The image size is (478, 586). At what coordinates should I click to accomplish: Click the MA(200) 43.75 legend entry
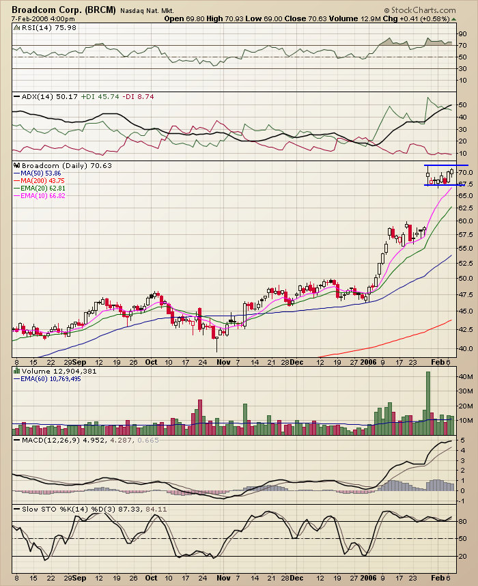click(x=39, y=181)
